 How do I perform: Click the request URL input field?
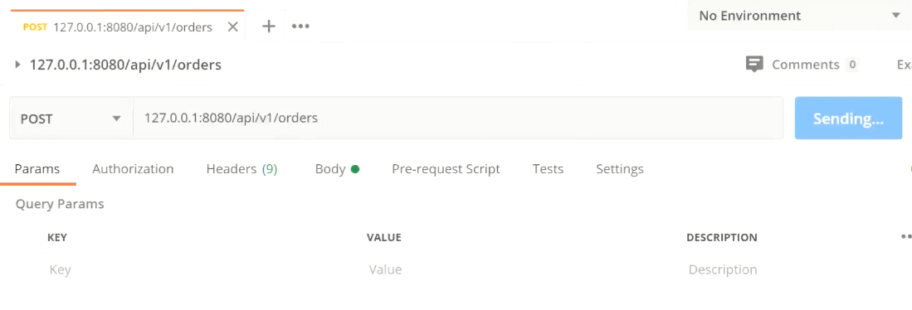coord(458,119)
